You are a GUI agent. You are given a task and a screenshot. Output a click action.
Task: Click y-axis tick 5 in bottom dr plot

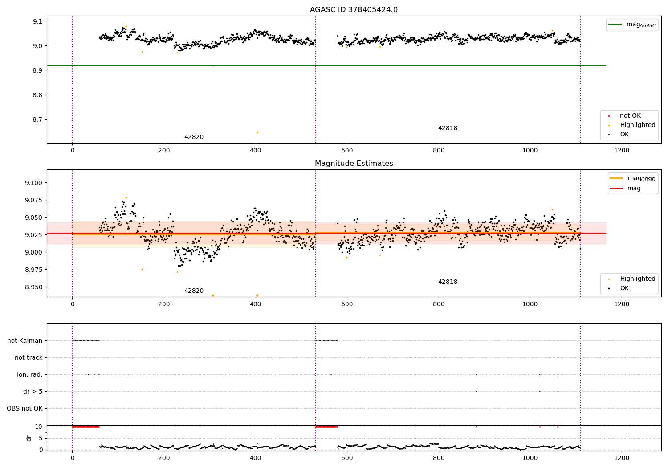coord(41,438)
